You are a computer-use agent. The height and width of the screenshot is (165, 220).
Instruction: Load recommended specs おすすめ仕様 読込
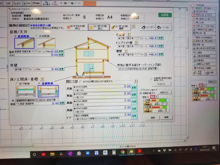(x=76, y=27)
